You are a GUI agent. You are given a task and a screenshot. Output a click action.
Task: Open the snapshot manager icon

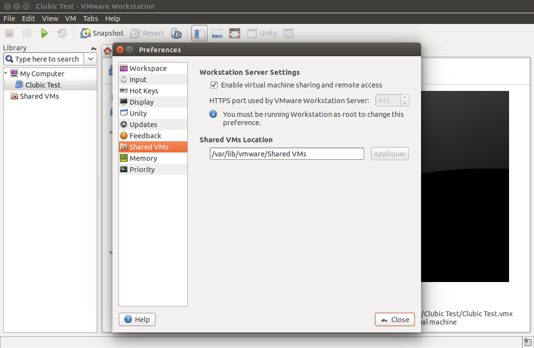176,33
